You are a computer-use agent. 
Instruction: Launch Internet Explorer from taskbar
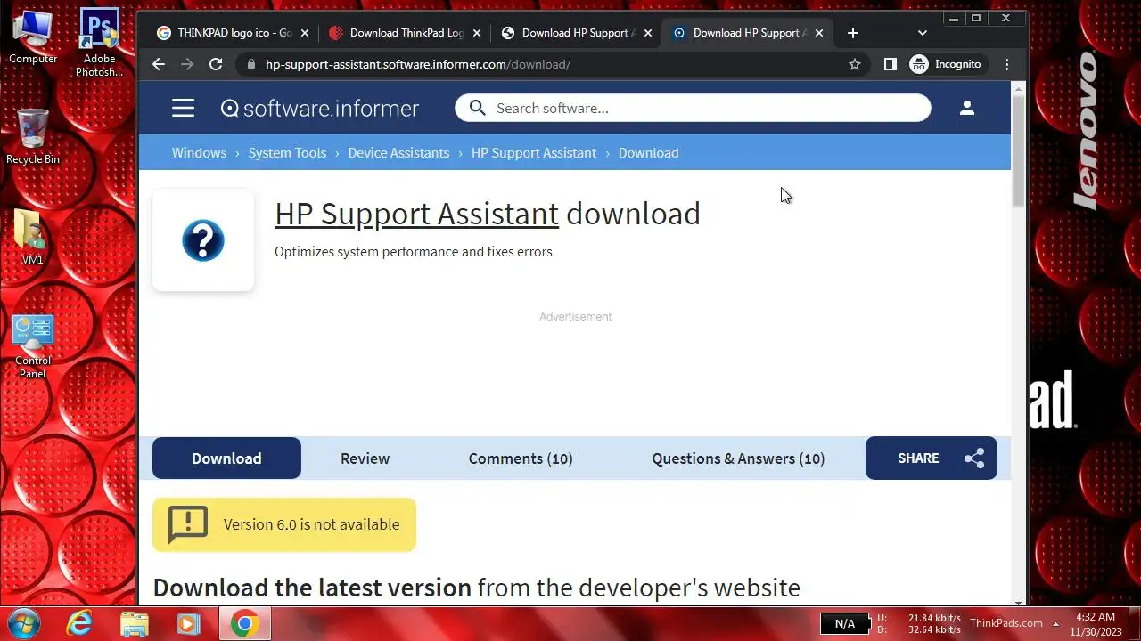click(80, 624)
